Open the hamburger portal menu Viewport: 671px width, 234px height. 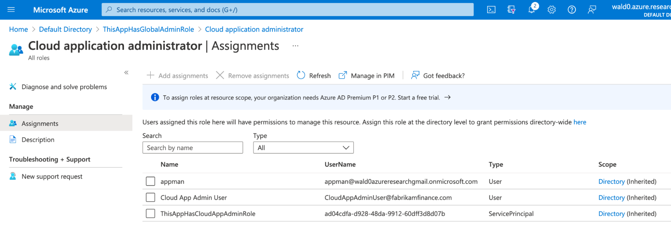pyautogui.click(x=11, y=10)
